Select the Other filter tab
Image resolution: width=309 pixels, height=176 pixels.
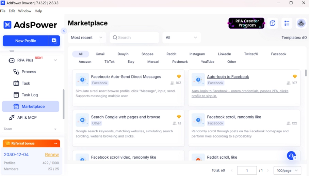pyautogui.click(x=231, y=62)
